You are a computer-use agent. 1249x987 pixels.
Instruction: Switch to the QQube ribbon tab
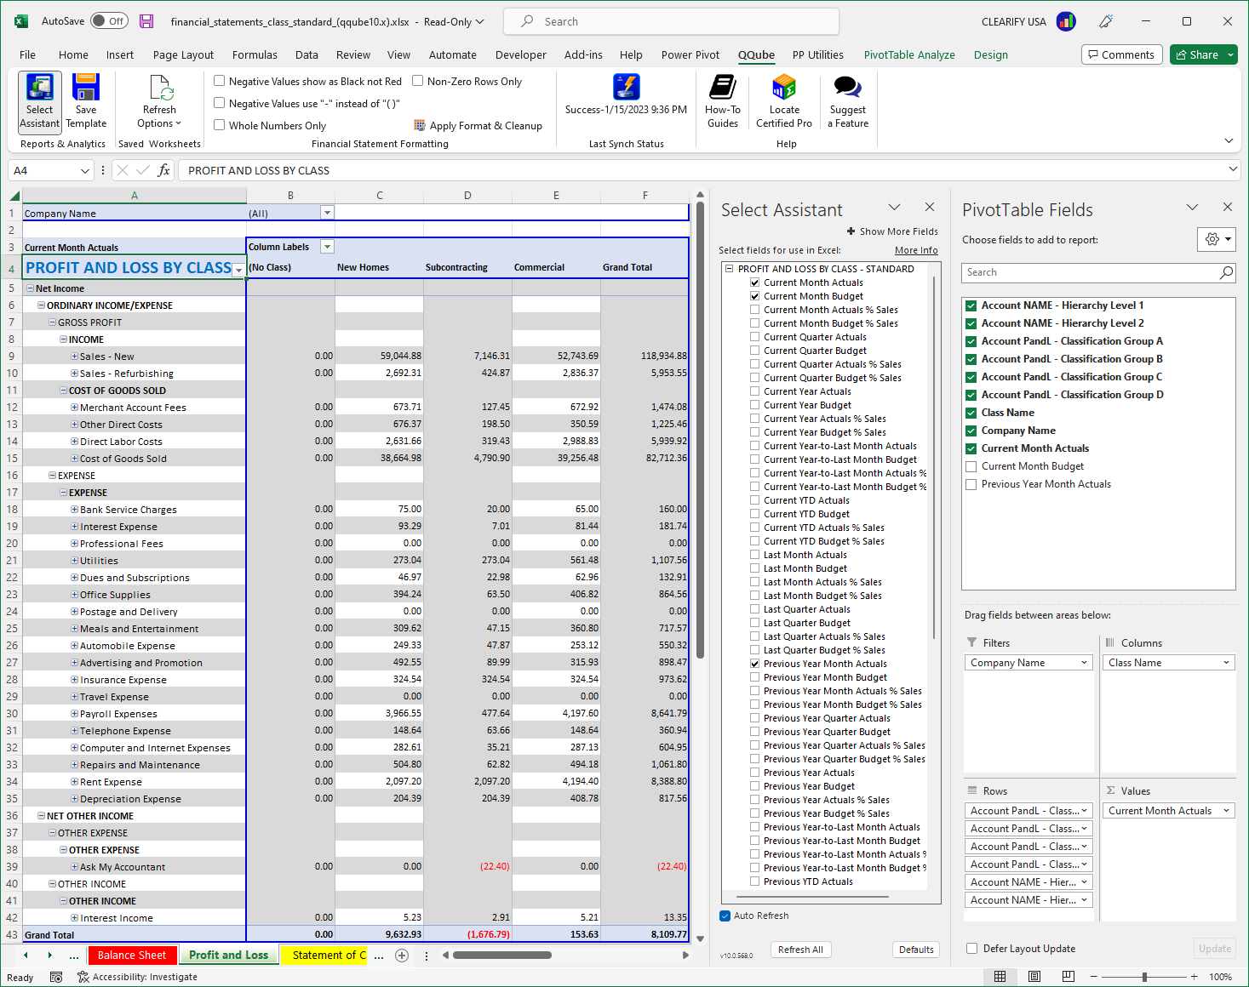(756, 54)
